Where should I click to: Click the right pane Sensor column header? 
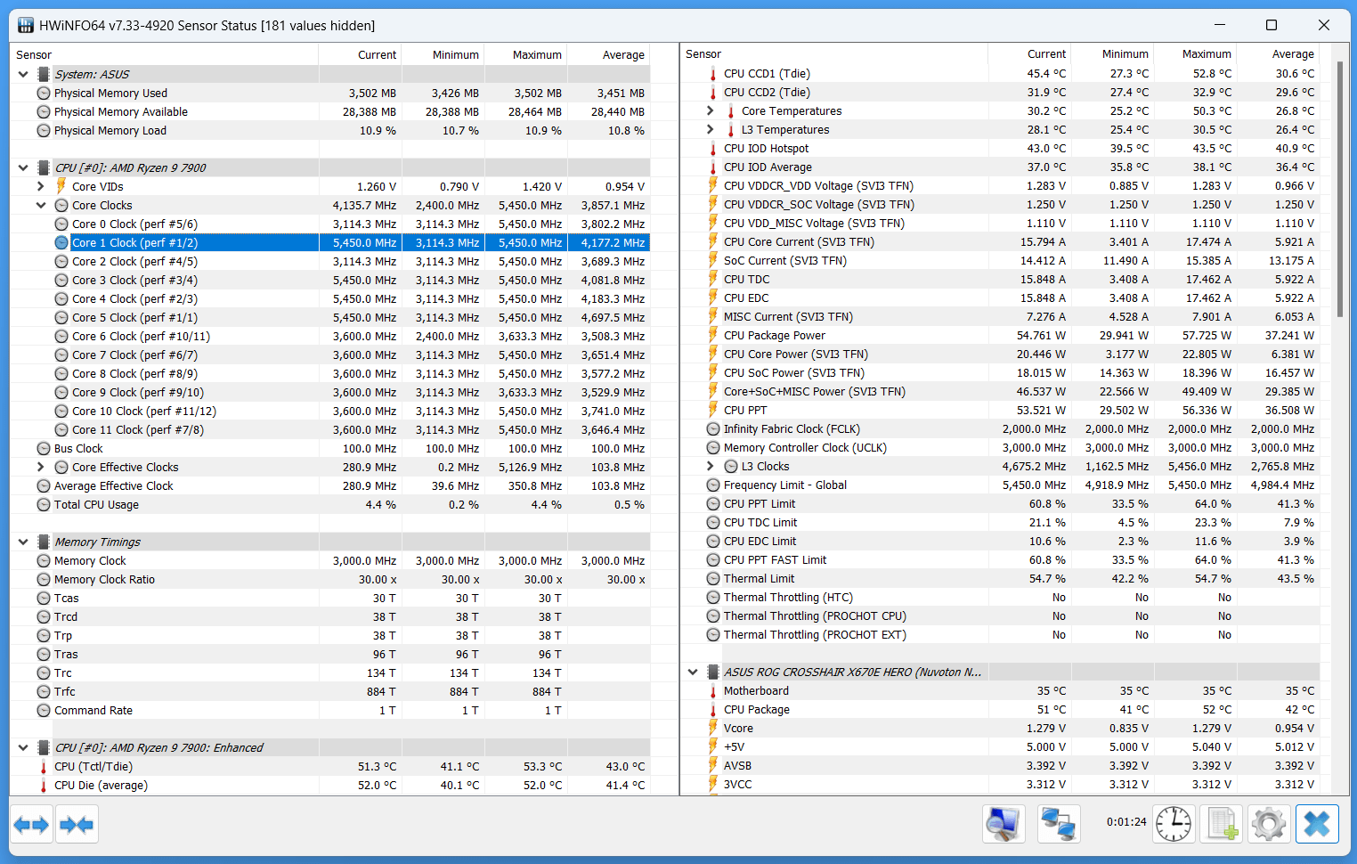click(833, 53)
